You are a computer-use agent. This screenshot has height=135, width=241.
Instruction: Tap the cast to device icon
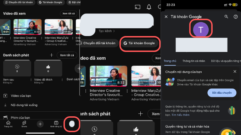(x=138, y=7)
